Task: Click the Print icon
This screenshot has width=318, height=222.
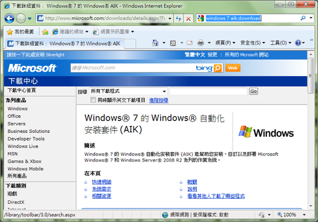Action: 200,43
